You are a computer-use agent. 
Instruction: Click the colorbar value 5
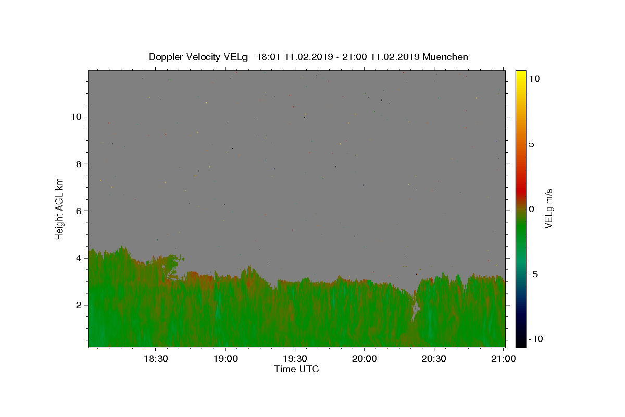click(x=531, y=144)
